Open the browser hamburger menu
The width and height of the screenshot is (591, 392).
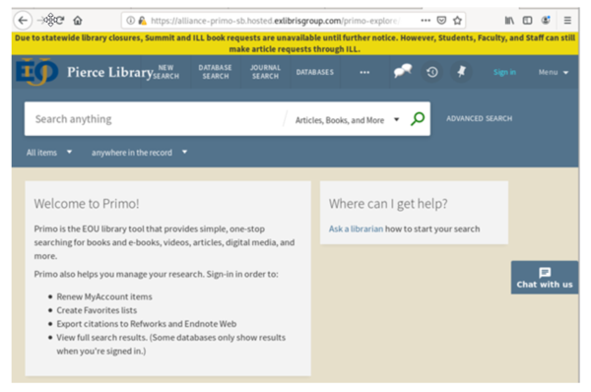point(567,21)
